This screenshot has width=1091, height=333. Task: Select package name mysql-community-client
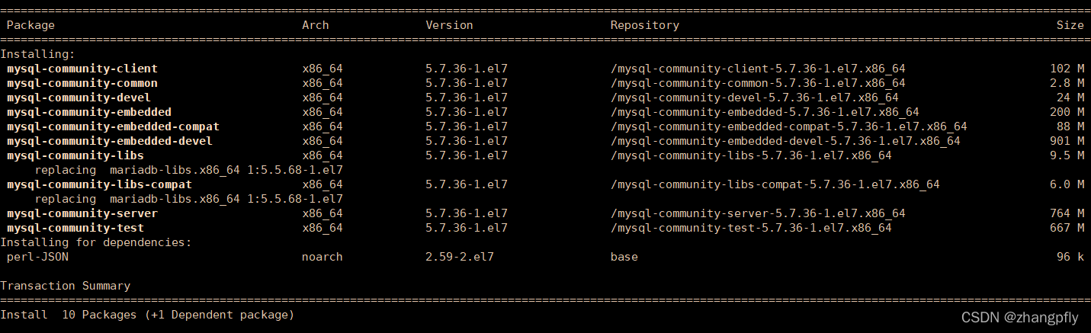[82, 69]
